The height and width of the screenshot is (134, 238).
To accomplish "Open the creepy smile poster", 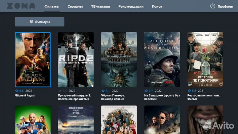I will tap(205, 120).
